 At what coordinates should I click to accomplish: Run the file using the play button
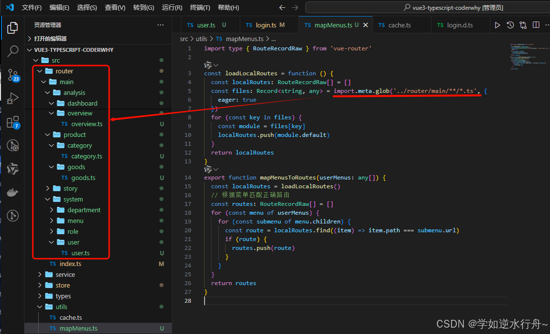click(x=497, y=25)
